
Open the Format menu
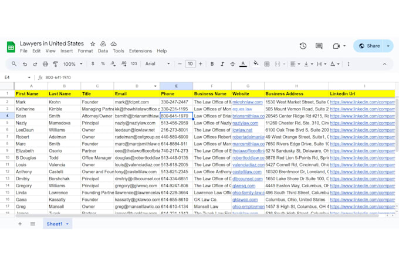pyautogui.click(x=85, y=51)
